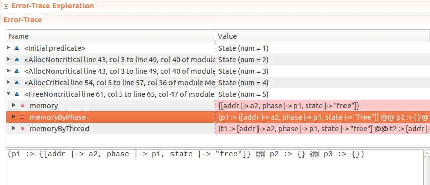Viewport: 430px width, 185px height.
Task: Expand the memory variable row
Action: click(14, 105)
